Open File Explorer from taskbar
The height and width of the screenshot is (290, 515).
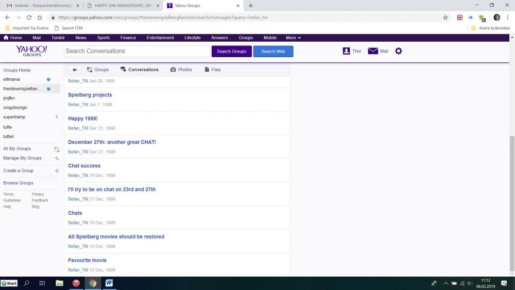point(59,283)
